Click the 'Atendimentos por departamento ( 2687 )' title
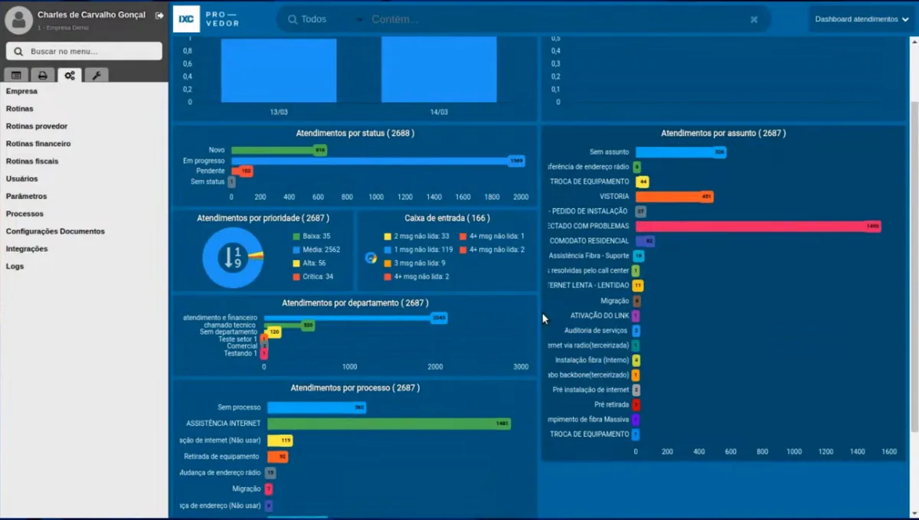The width and height of the screenshot is (919, 520). click(355, 303)
